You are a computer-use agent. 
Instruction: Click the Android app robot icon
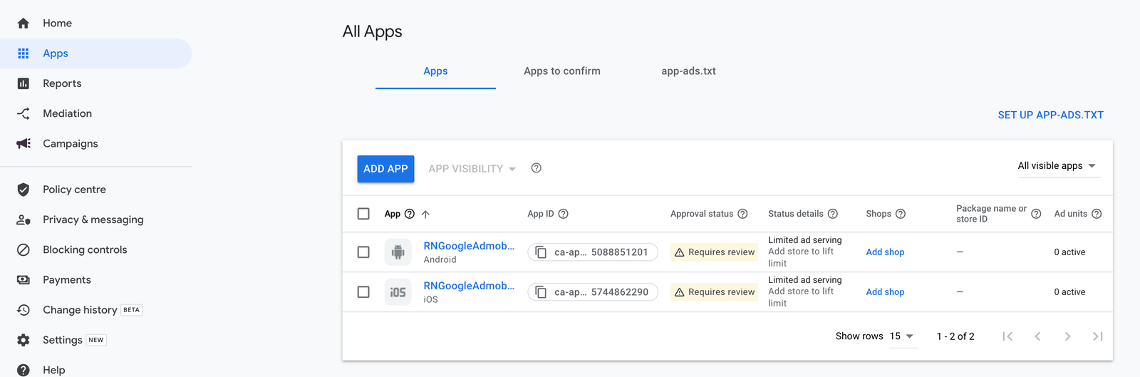pyautogui.click(x=398, y=252)
